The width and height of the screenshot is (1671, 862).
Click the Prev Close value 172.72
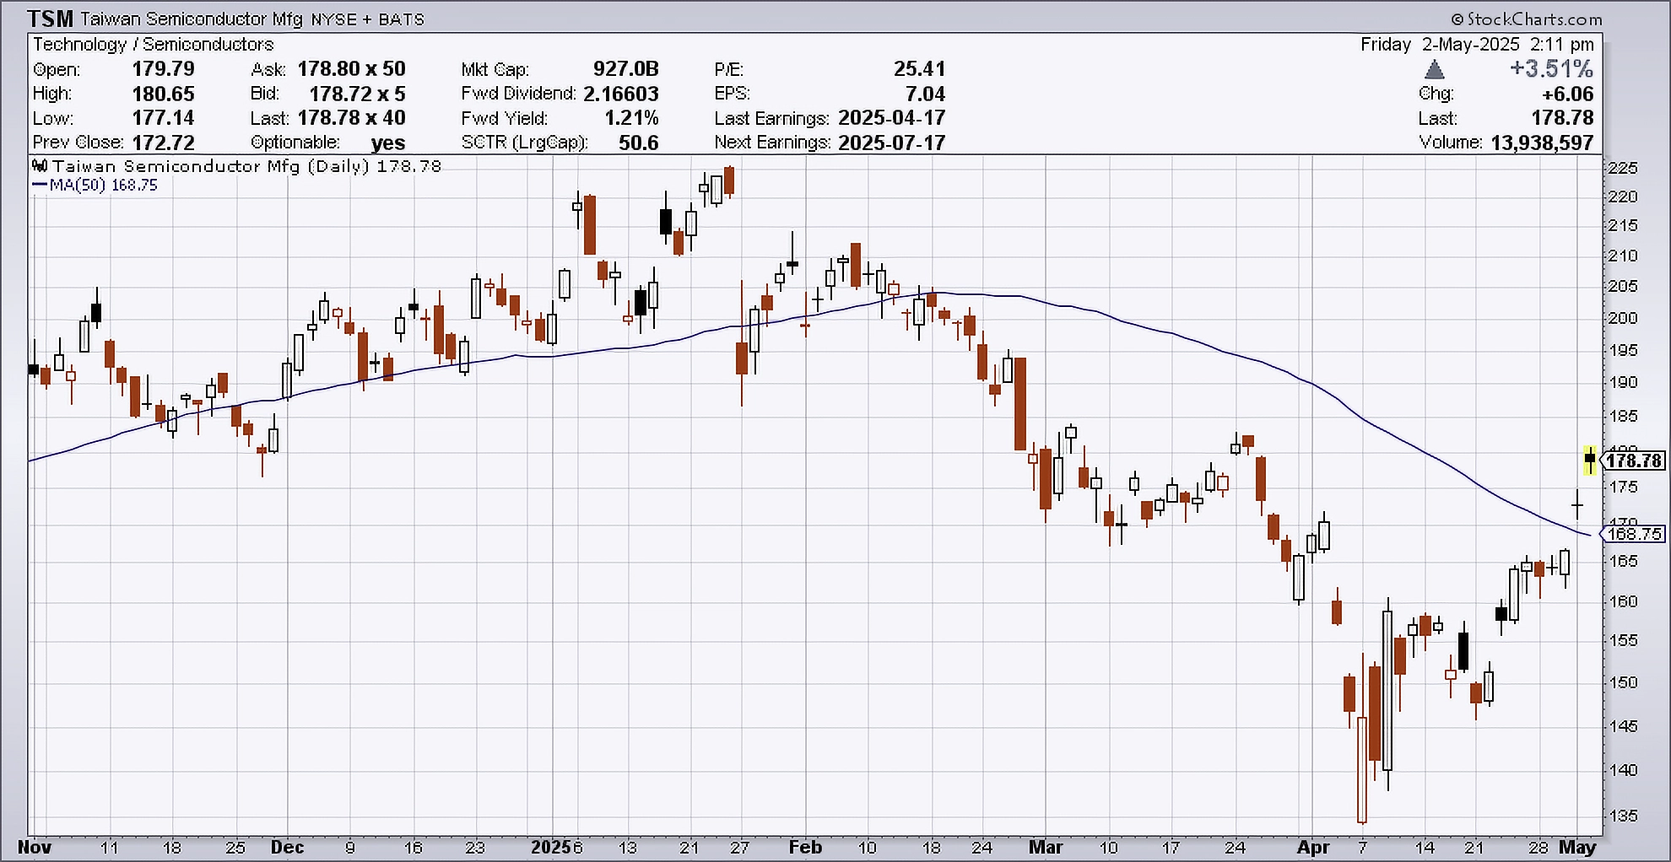[x=163, y=143]
